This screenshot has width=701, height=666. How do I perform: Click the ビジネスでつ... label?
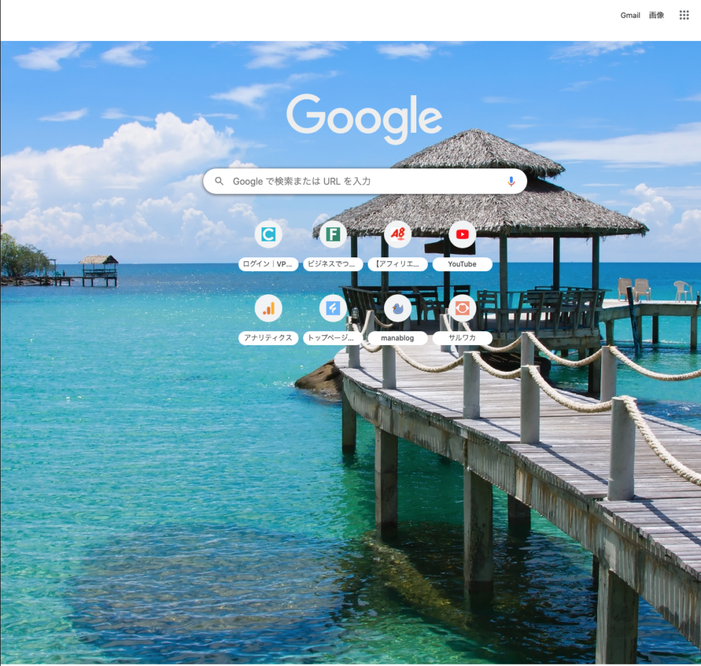[x=333, y=264]
